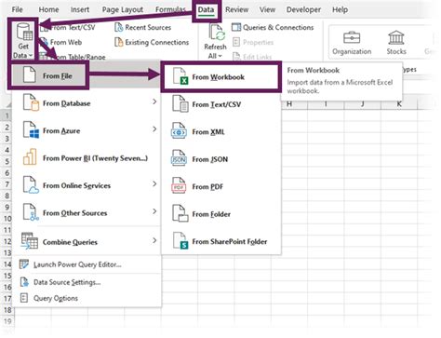Image resolution: width=441 pixels, height=338 pixels.
Task: Open the Insert ribbon tab
Action: 80,9
